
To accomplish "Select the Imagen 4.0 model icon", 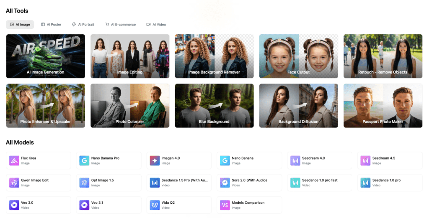I will [155, 160].
